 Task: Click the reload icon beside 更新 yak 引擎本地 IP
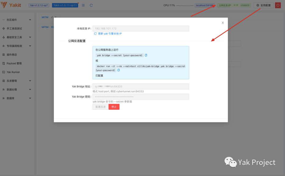[95, 34]
